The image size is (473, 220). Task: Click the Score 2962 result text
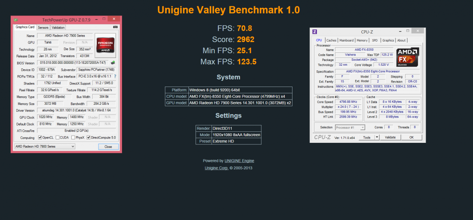pyautogui.click(x=233, y=39)
